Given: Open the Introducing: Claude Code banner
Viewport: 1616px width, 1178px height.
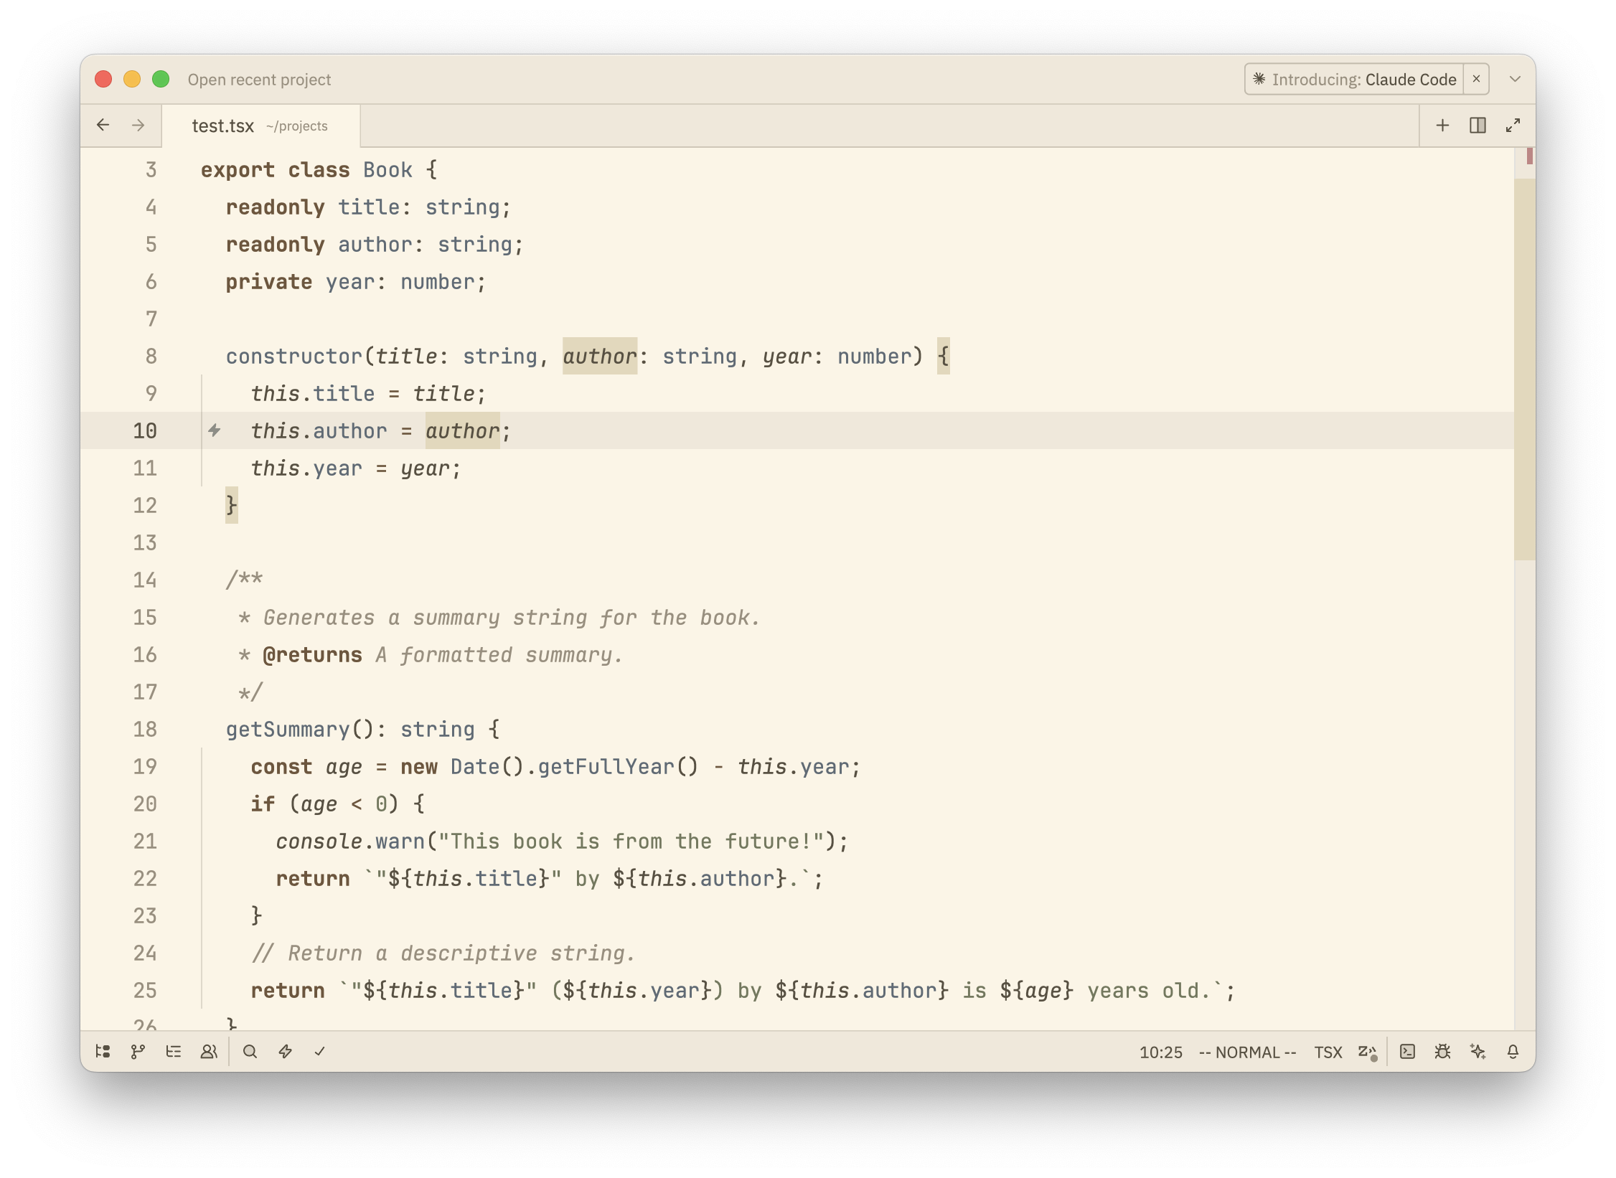Looking at the screenshot, I should (x=1354, y=79).
